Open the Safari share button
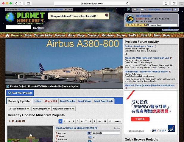184x142 pixels. pyautogui.click(x=166, y=3)
